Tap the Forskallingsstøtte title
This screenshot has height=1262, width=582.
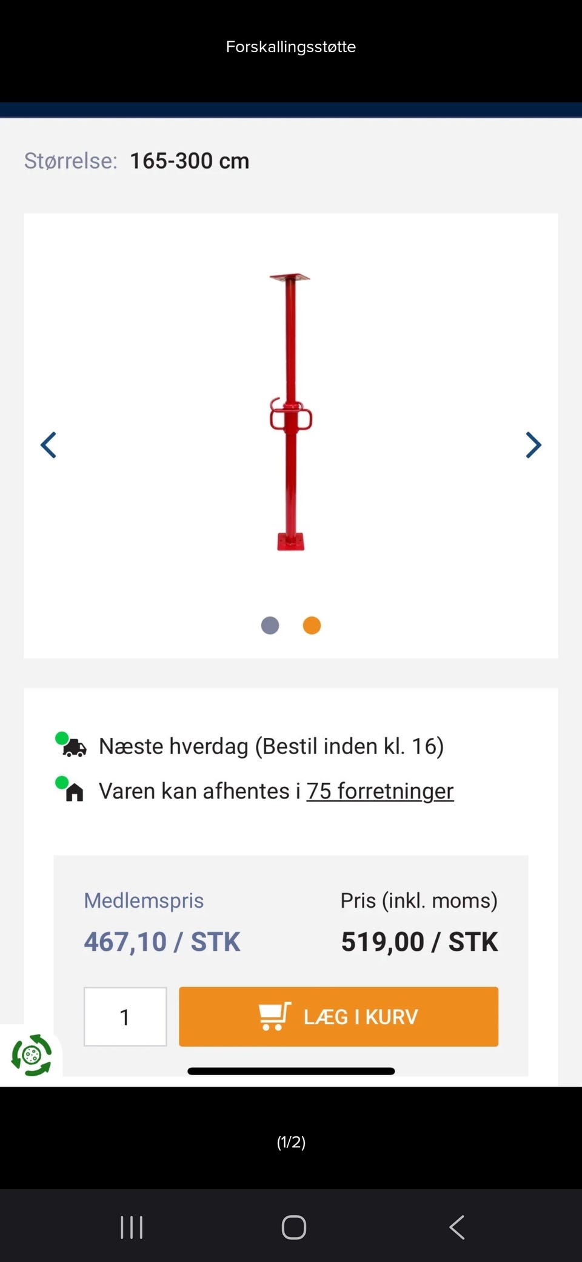click(x=291, y=47)
